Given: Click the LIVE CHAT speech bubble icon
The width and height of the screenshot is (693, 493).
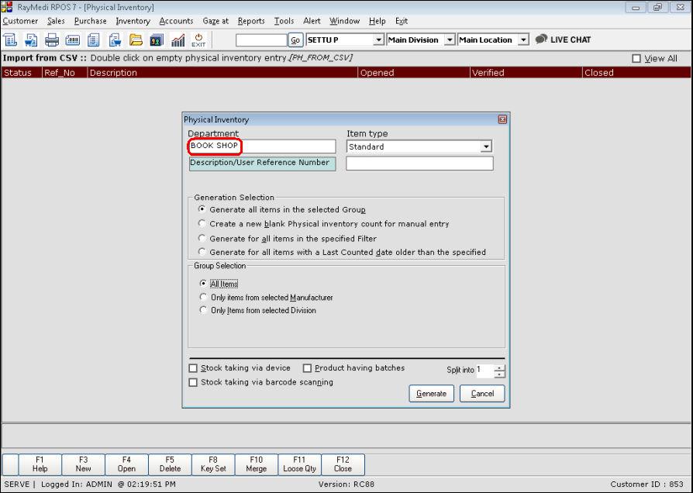Looking at the screenshot, I should click(x=541, y=40).
